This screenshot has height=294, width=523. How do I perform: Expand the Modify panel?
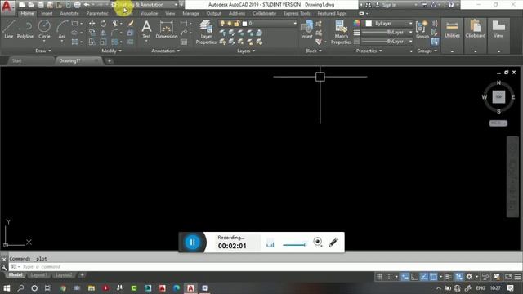pos(111,51)
